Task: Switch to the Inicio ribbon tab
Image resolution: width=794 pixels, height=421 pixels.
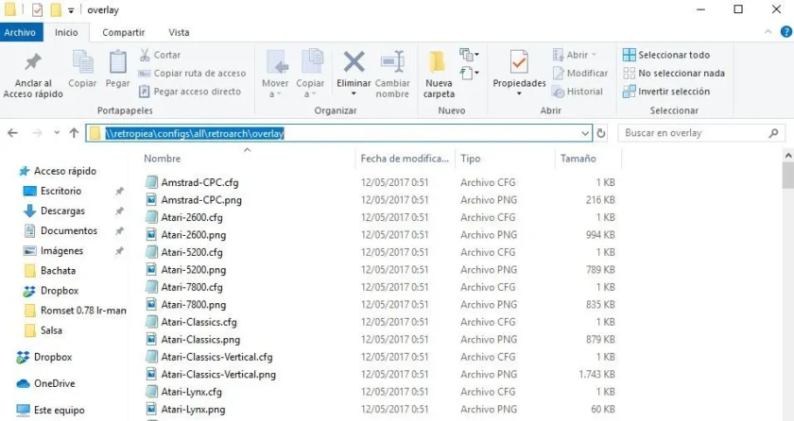Action: pos(66,32)
